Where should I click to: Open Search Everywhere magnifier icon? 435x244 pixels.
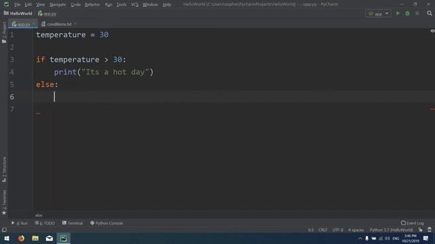point(430,14)
